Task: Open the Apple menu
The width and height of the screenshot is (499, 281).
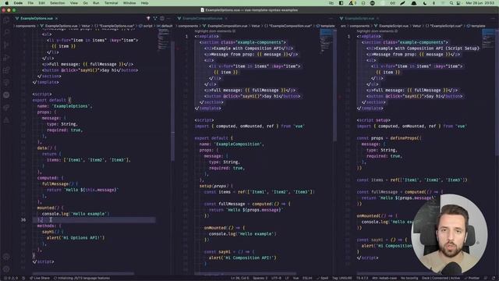Action: [6, 3]
